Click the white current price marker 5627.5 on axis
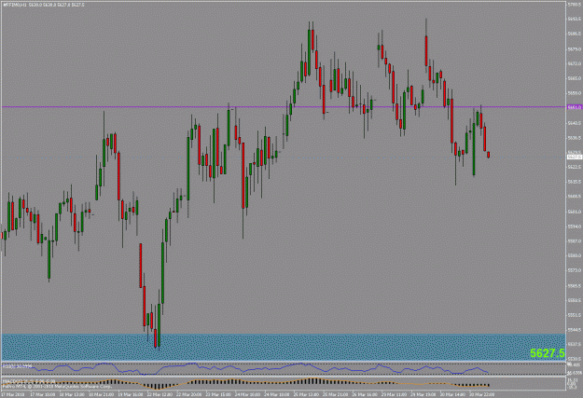This screenshot has width=583, height=398. click(575, 158)
